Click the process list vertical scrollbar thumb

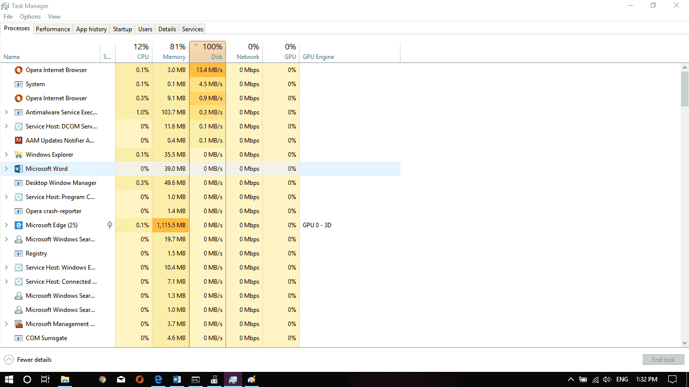click(x=684, y=89)
